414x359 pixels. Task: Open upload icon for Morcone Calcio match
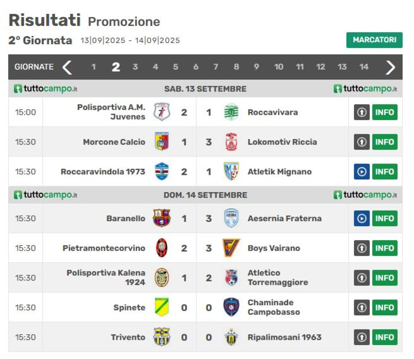coord(362,142)
